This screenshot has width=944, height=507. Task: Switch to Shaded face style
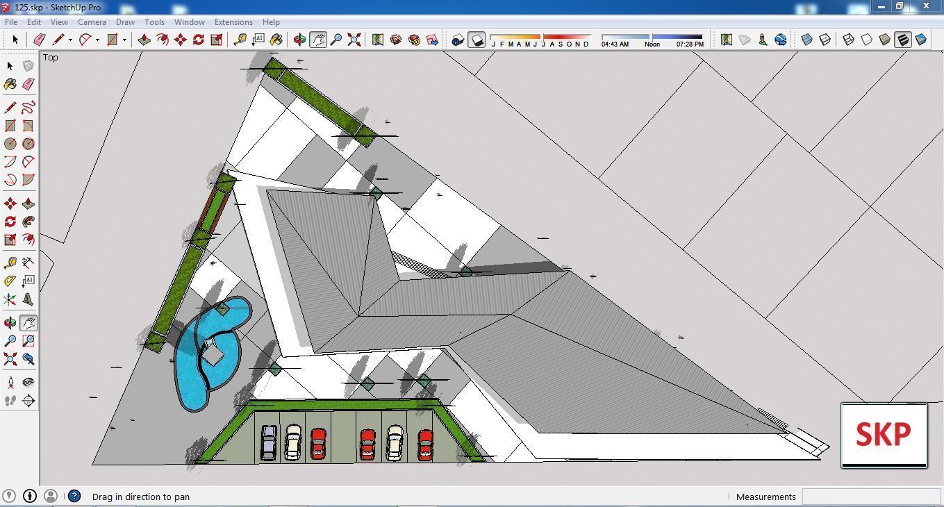tap(885, 40)
